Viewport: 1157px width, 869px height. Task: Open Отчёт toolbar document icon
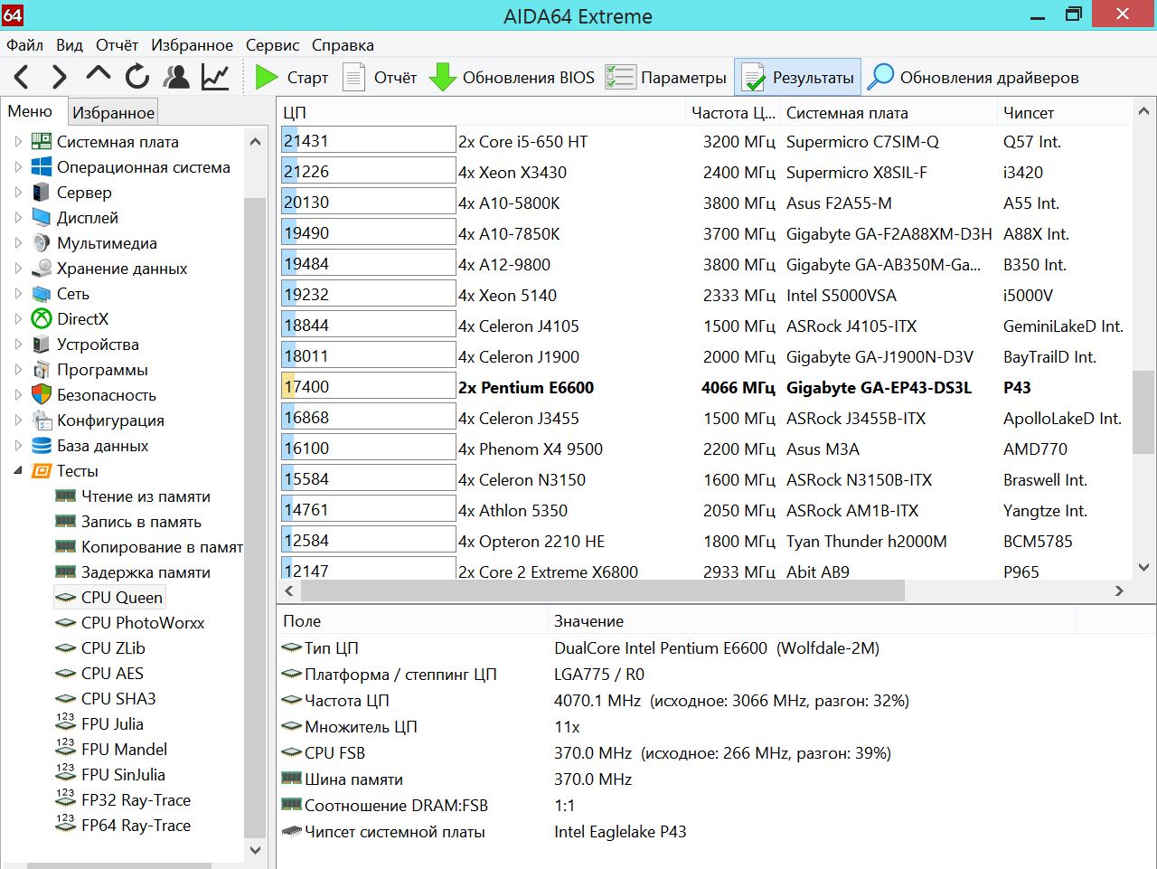354,78
